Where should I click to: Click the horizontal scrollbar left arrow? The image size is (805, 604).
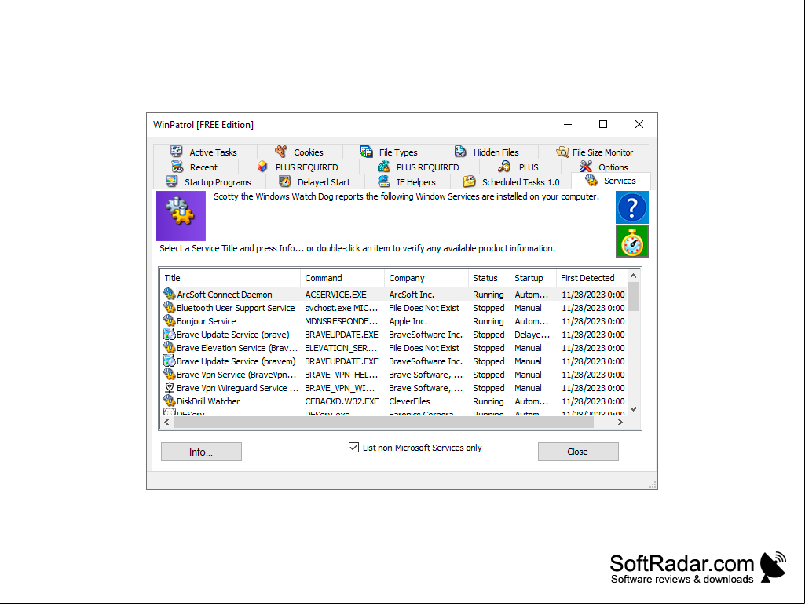(166, 423)
